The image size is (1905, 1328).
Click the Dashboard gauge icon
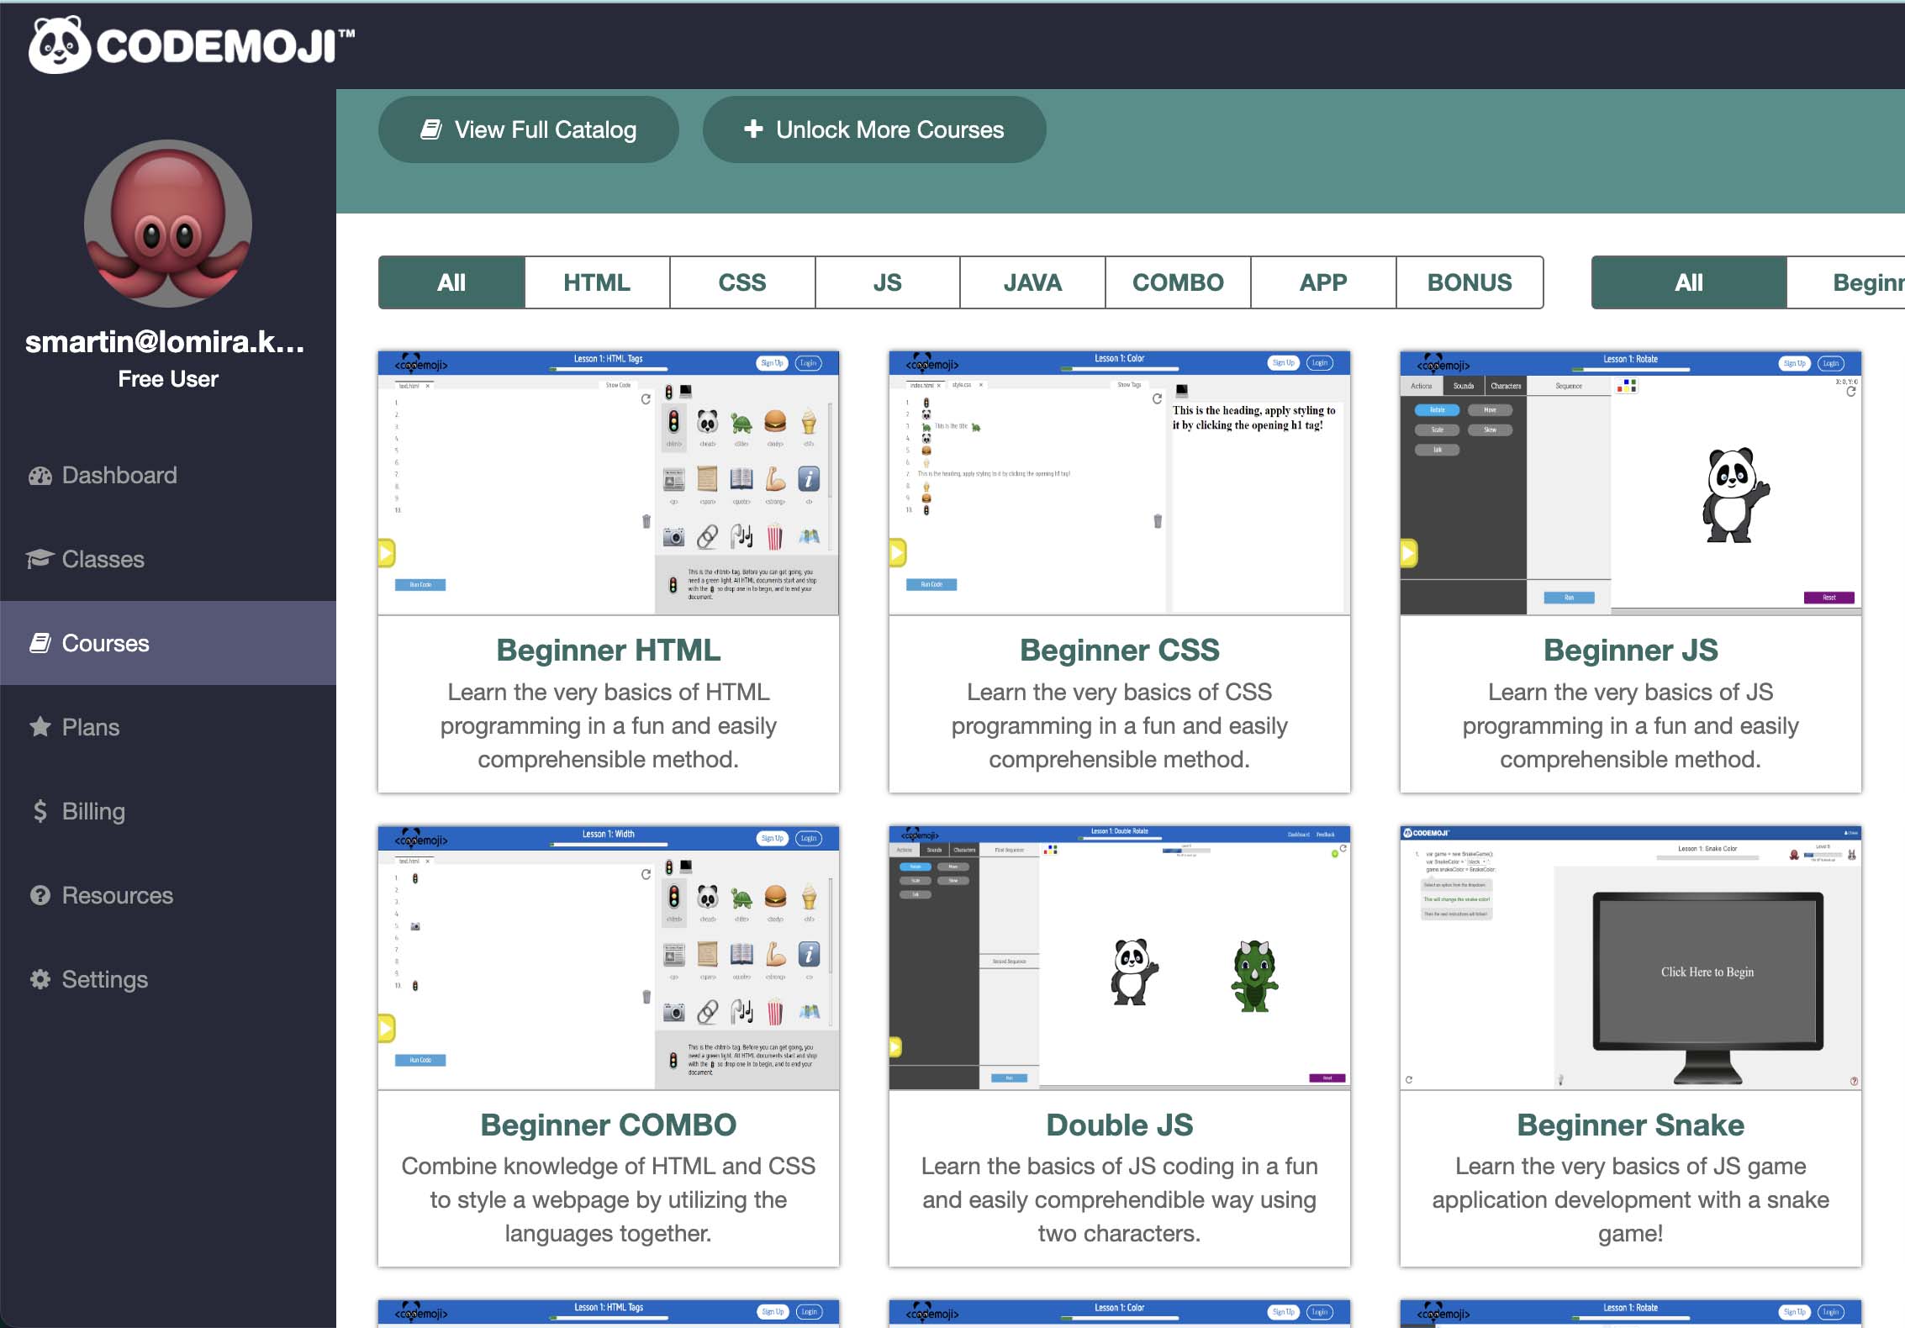click(40, 476)
